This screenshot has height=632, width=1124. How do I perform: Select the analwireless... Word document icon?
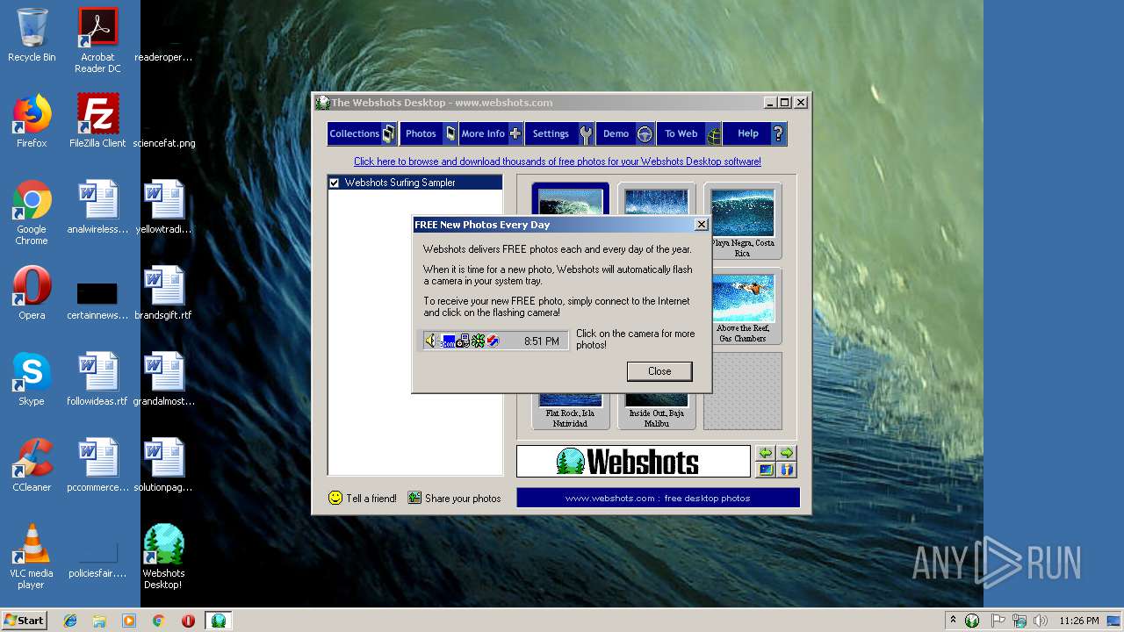pos(97,207)
